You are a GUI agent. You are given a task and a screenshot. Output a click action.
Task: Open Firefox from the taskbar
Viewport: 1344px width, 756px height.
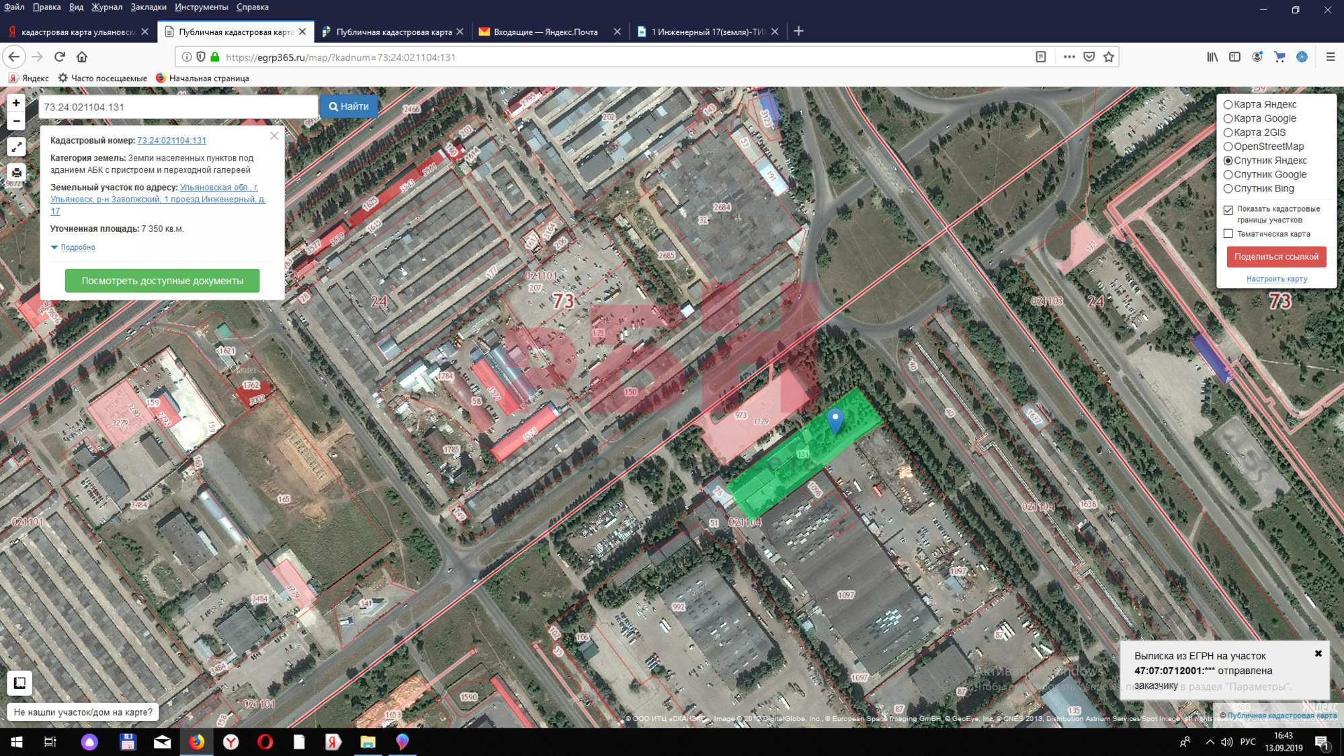(x=196, y=742)
